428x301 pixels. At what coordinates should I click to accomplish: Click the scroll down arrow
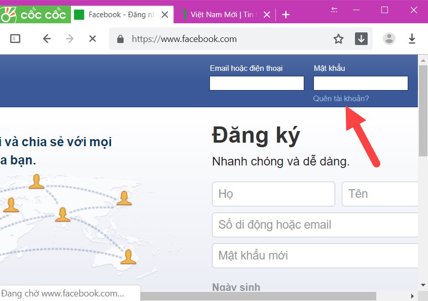423,285
